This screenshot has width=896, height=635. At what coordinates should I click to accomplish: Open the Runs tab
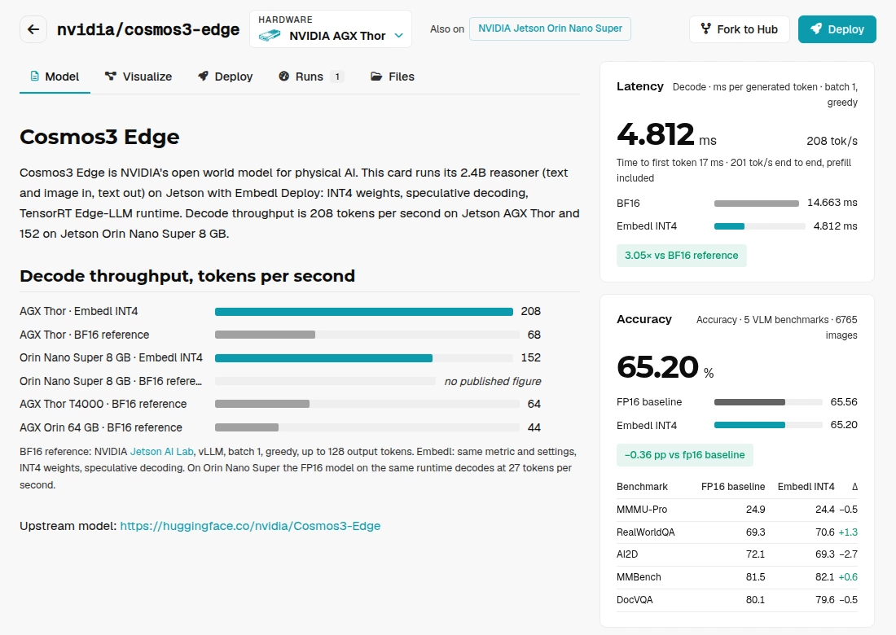pos(311,77)
